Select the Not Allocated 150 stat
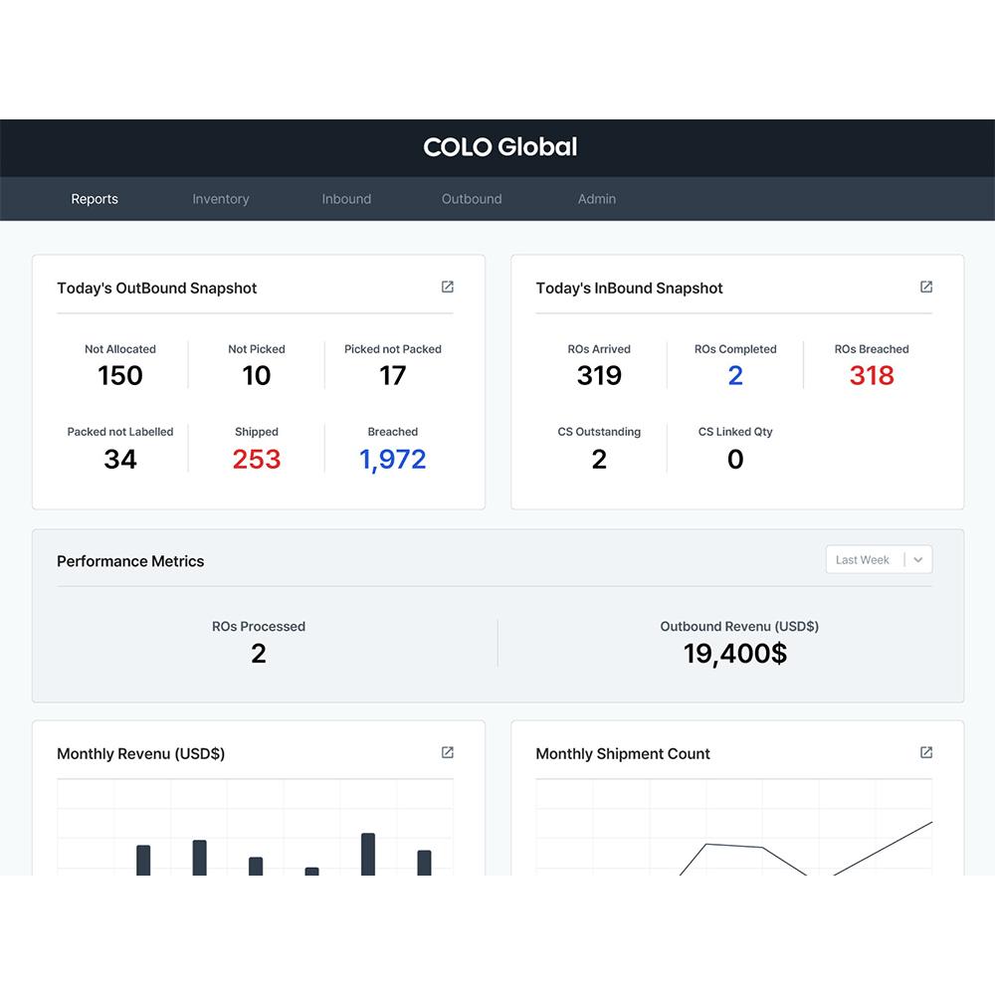The height and width of the screenshot is (995, 995). click(x=119, y=375)
